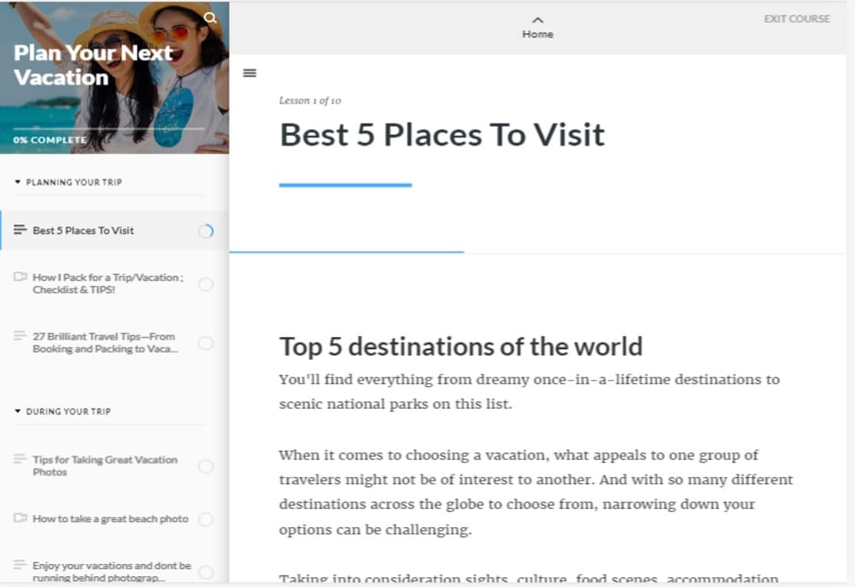
Task: Mark How I Pack lesson progress circle
Action: coord(205,284)
